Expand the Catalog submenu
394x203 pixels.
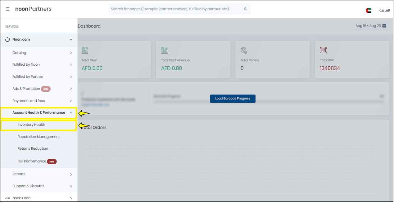(71, 53)
